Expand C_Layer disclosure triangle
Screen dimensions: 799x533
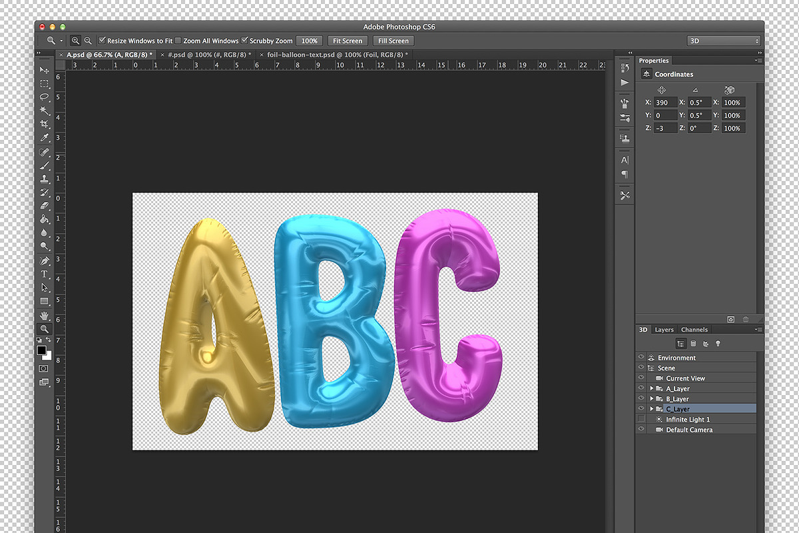click(651, 409)
